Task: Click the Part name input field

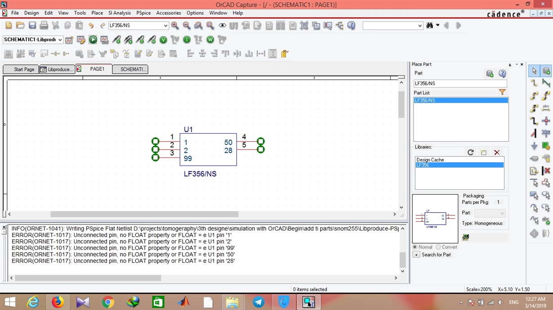Action: click(460, 83)
